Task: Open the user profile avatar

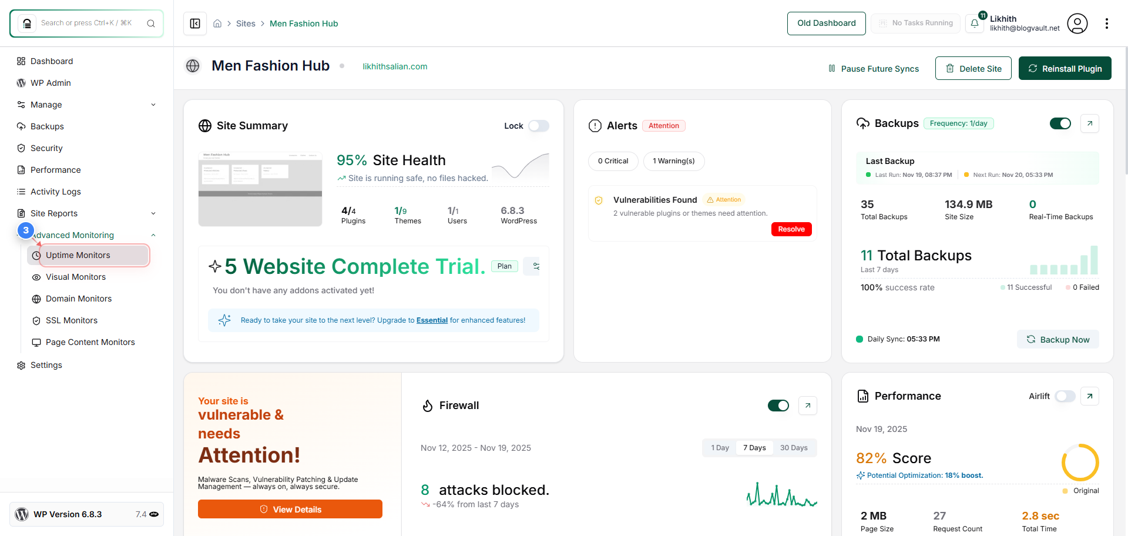Action: tap(1077, 24)
